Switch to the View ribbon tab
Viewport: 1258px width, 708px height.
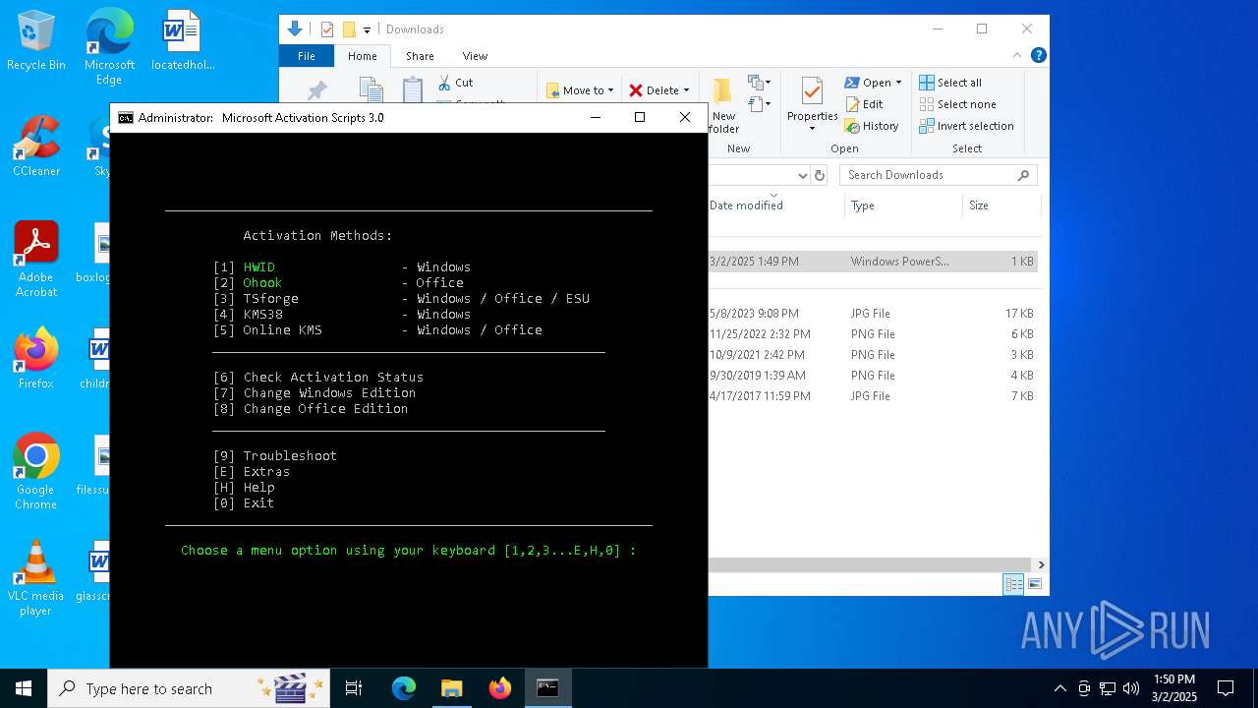pyautogui.click(x=475, y=56)
